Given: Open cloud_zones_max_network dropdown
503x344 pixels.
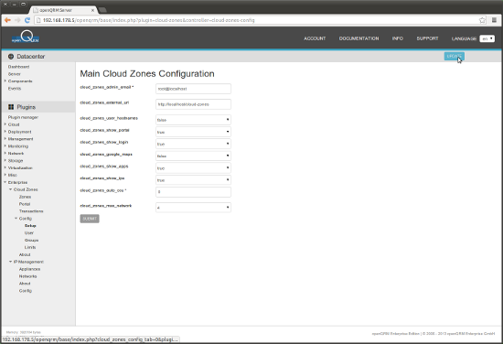Looking at the screenshot, I should tap(193, 208).
